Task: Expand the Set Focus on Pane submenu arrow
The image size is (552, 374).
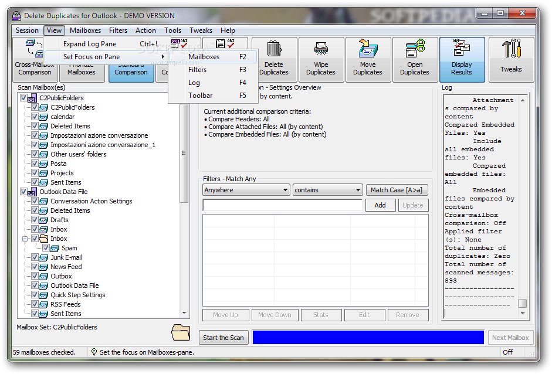Action: 163,57
